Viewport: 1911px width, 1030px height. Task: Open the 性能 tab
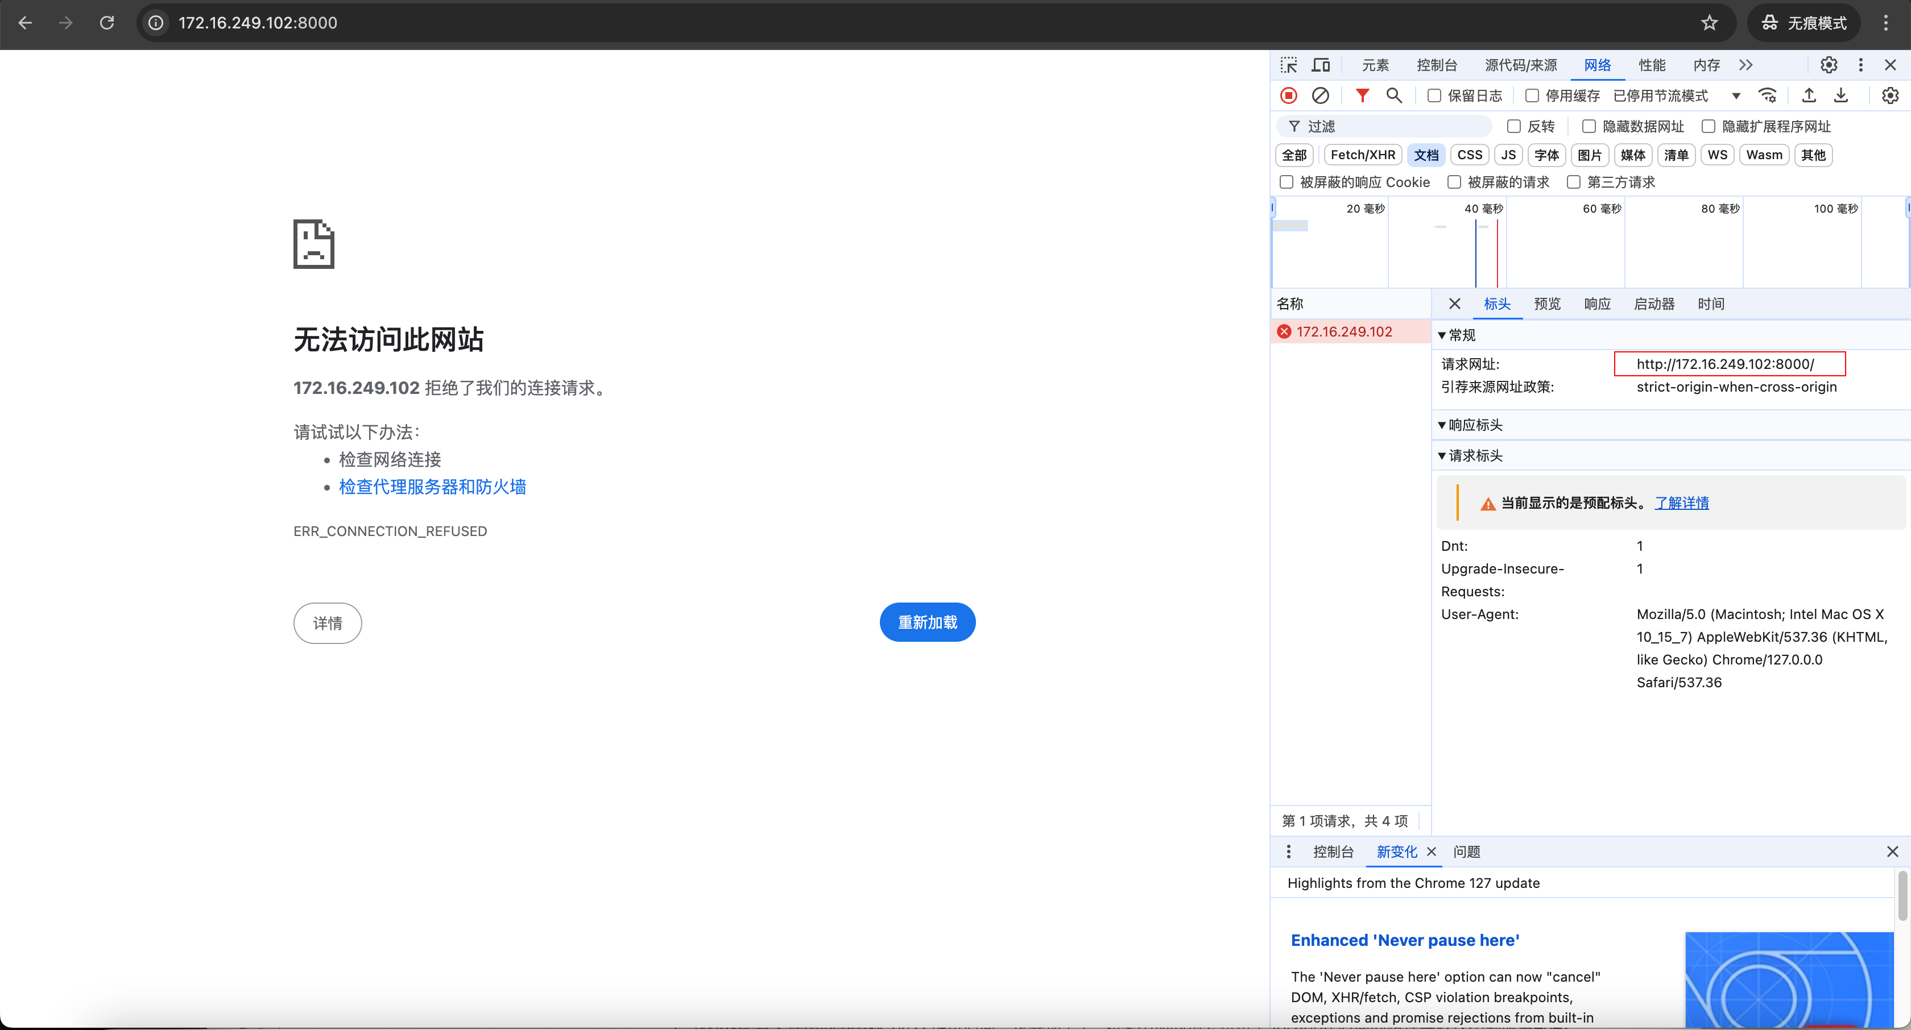point(1652,65)
